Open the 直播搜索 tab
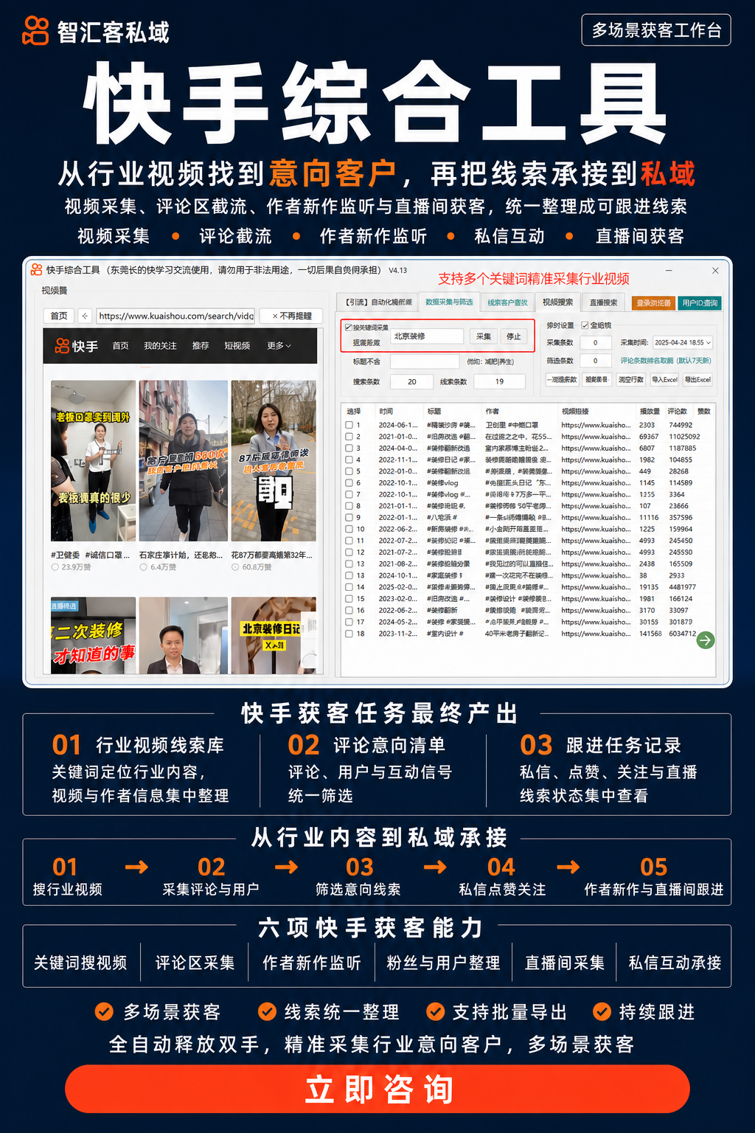Viewport: 755px width, 1133px height. coord(603,302)
